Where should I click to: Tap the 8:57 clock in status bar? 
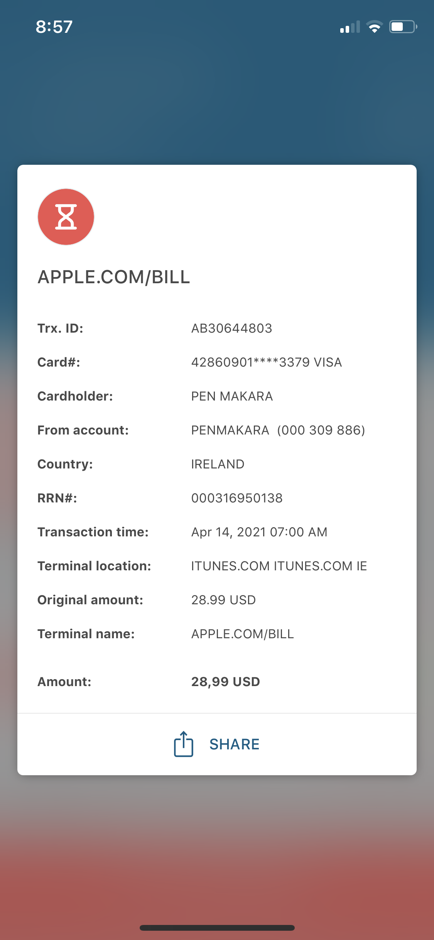tap(54, 27)
